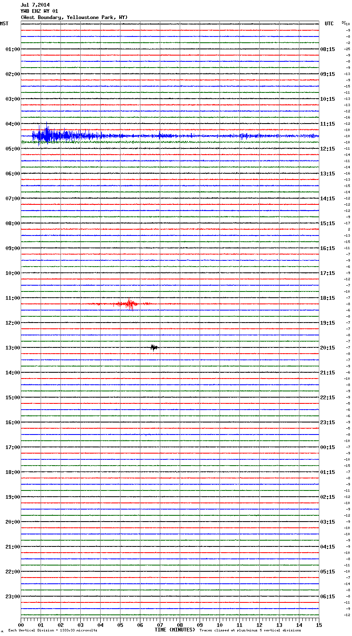Click the "17:00" MST hour label
This screenshot has width=352, height=636.
(13, 447)
